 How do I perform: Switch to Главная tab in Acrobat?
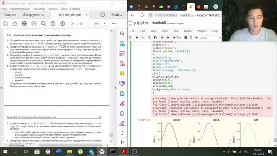click(x=10, y=15)
